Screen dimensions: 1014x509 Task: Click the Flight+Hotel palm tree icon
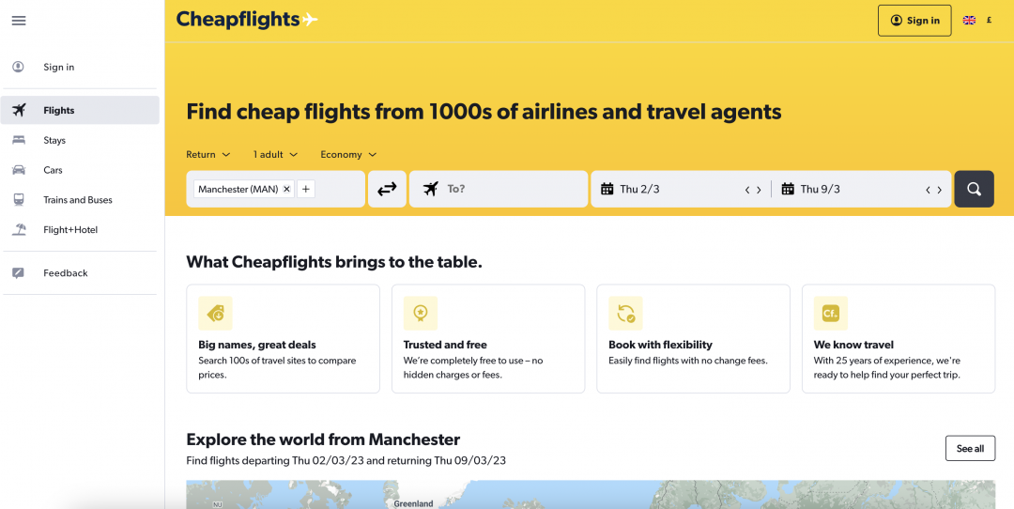pyautogui.click(x=19, y=229)
